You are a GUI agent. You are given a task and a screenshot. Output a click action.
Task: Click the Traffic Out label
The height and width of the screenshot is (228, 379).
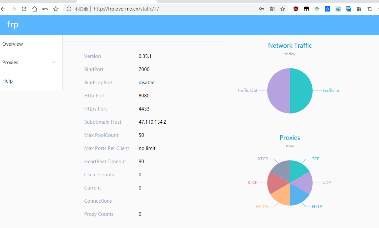(247, 90)
